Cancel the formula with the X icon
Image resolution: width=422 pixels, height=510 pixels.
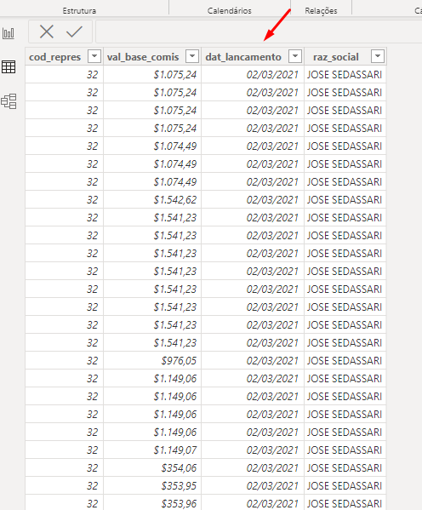tap(47, 32)
